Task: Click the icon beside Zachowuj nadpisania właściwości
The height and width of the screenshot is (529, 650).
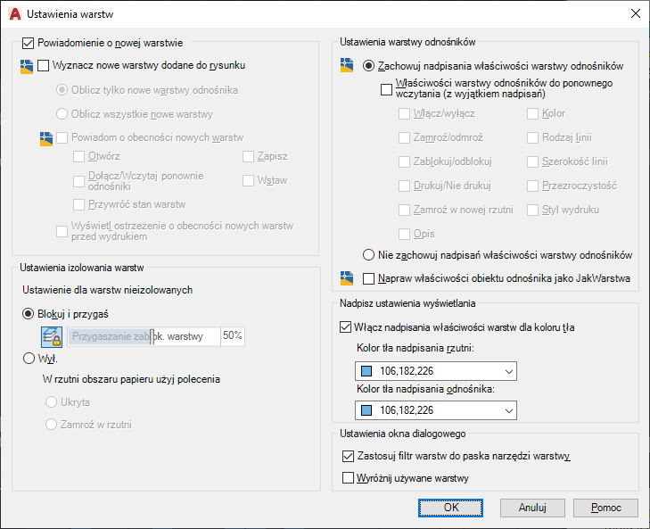Action: click(x=348, y=65)
